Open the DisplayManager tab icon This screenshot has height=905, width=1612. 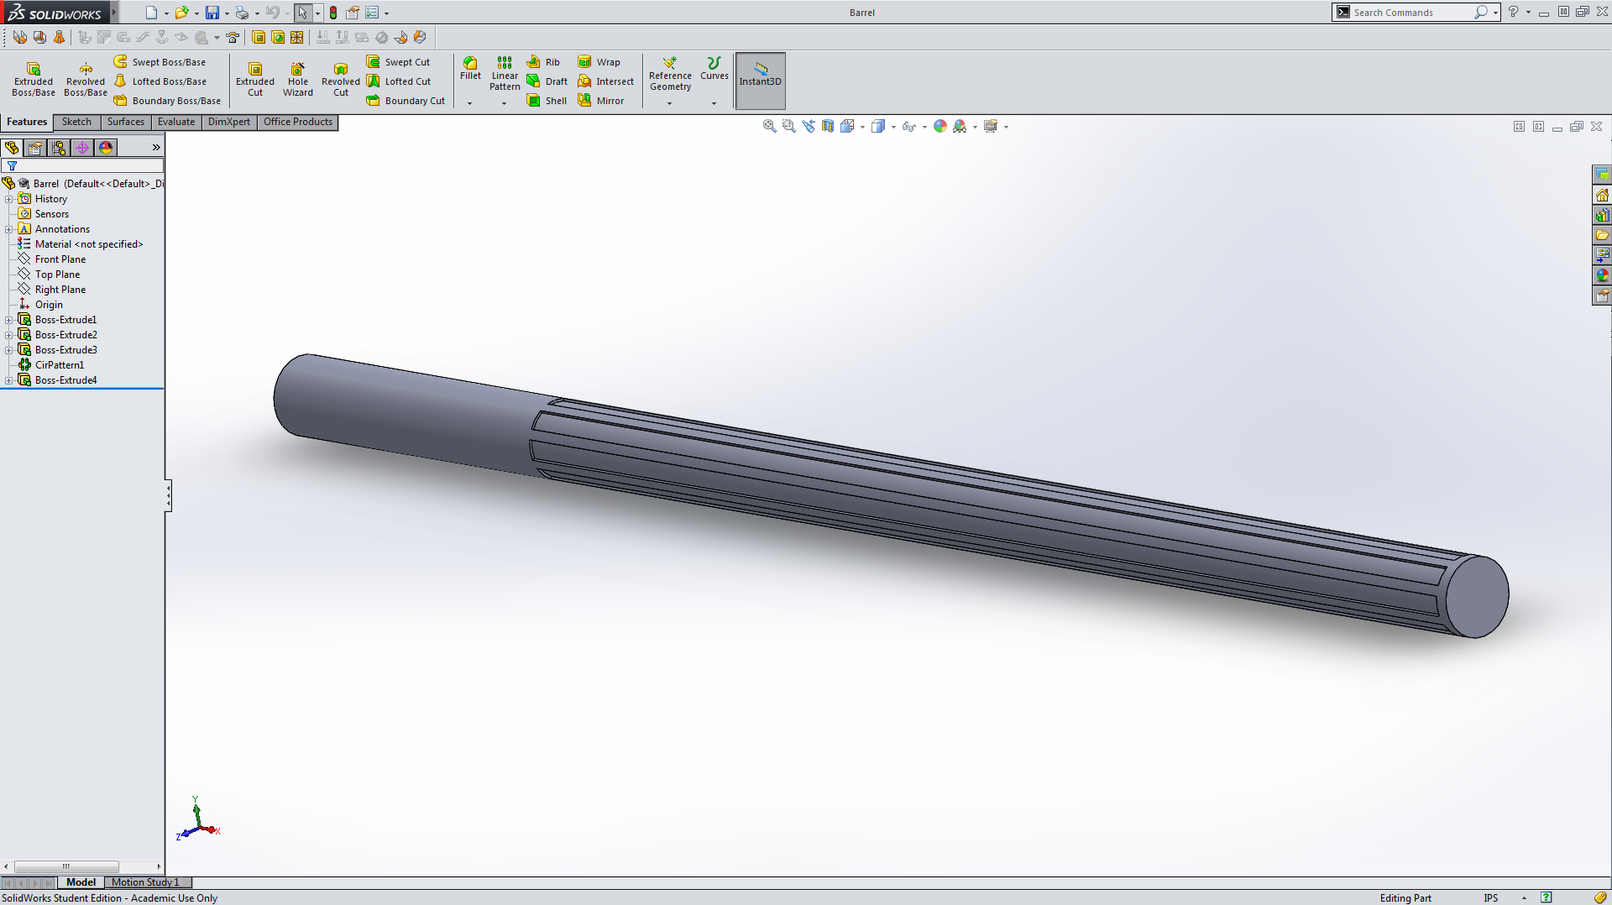106,148
